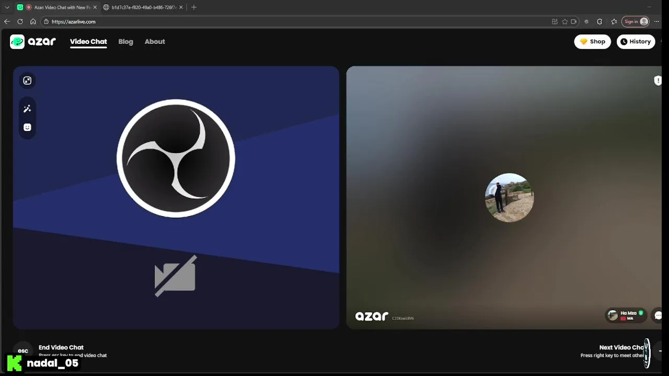Switch to the b1d7c37e browser tab
The width and height of the screenshot is (669, 376).
[144, 7]
